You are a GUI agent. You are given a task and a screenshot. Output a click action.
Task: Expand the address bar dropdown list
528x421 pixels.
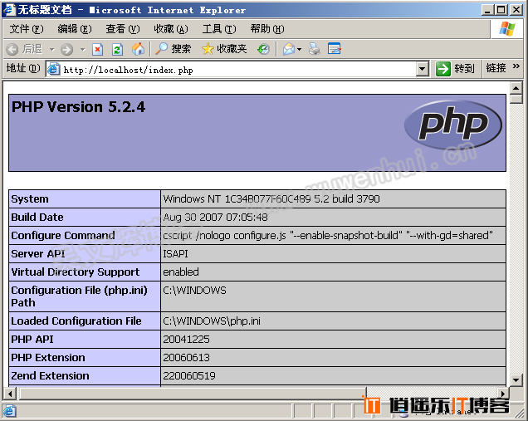422,70
